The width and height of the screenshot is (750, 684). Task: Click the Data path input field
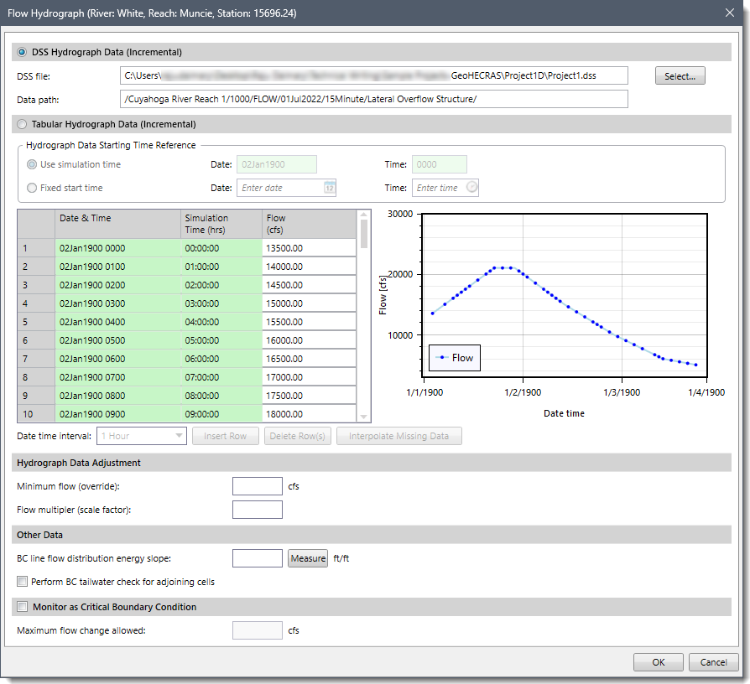(373, 99)
